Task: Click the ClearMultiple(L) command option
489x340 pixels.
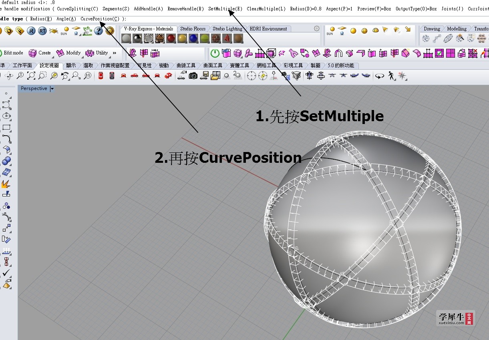Action: 266,8
